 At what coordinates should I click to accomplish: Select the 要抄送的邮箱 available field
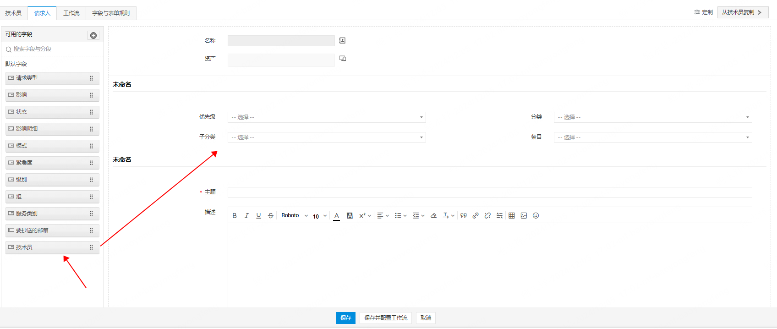(x=52, y=230)
